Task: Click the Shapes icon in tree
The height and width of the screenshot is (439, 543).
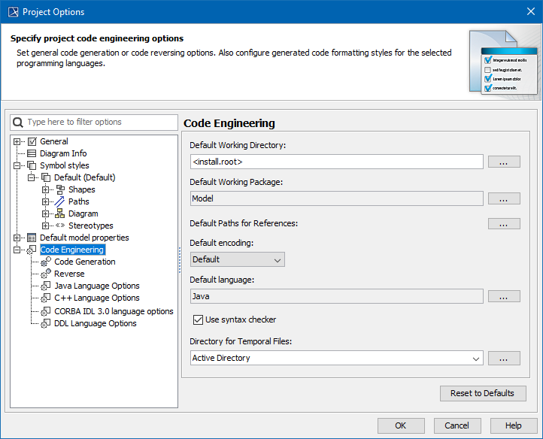Action: [60, 189]
